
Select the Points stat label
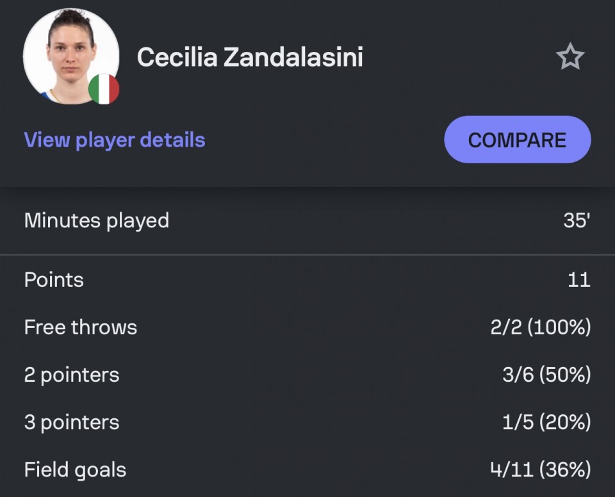coord(54,280)
